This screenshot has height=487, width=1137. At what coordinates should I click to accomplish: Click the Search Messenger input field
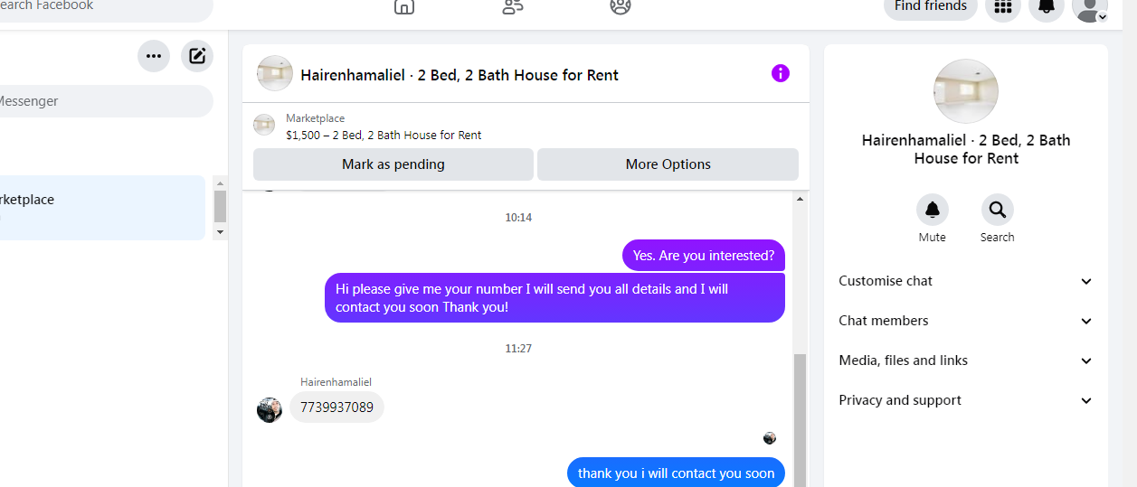point(106,101)
